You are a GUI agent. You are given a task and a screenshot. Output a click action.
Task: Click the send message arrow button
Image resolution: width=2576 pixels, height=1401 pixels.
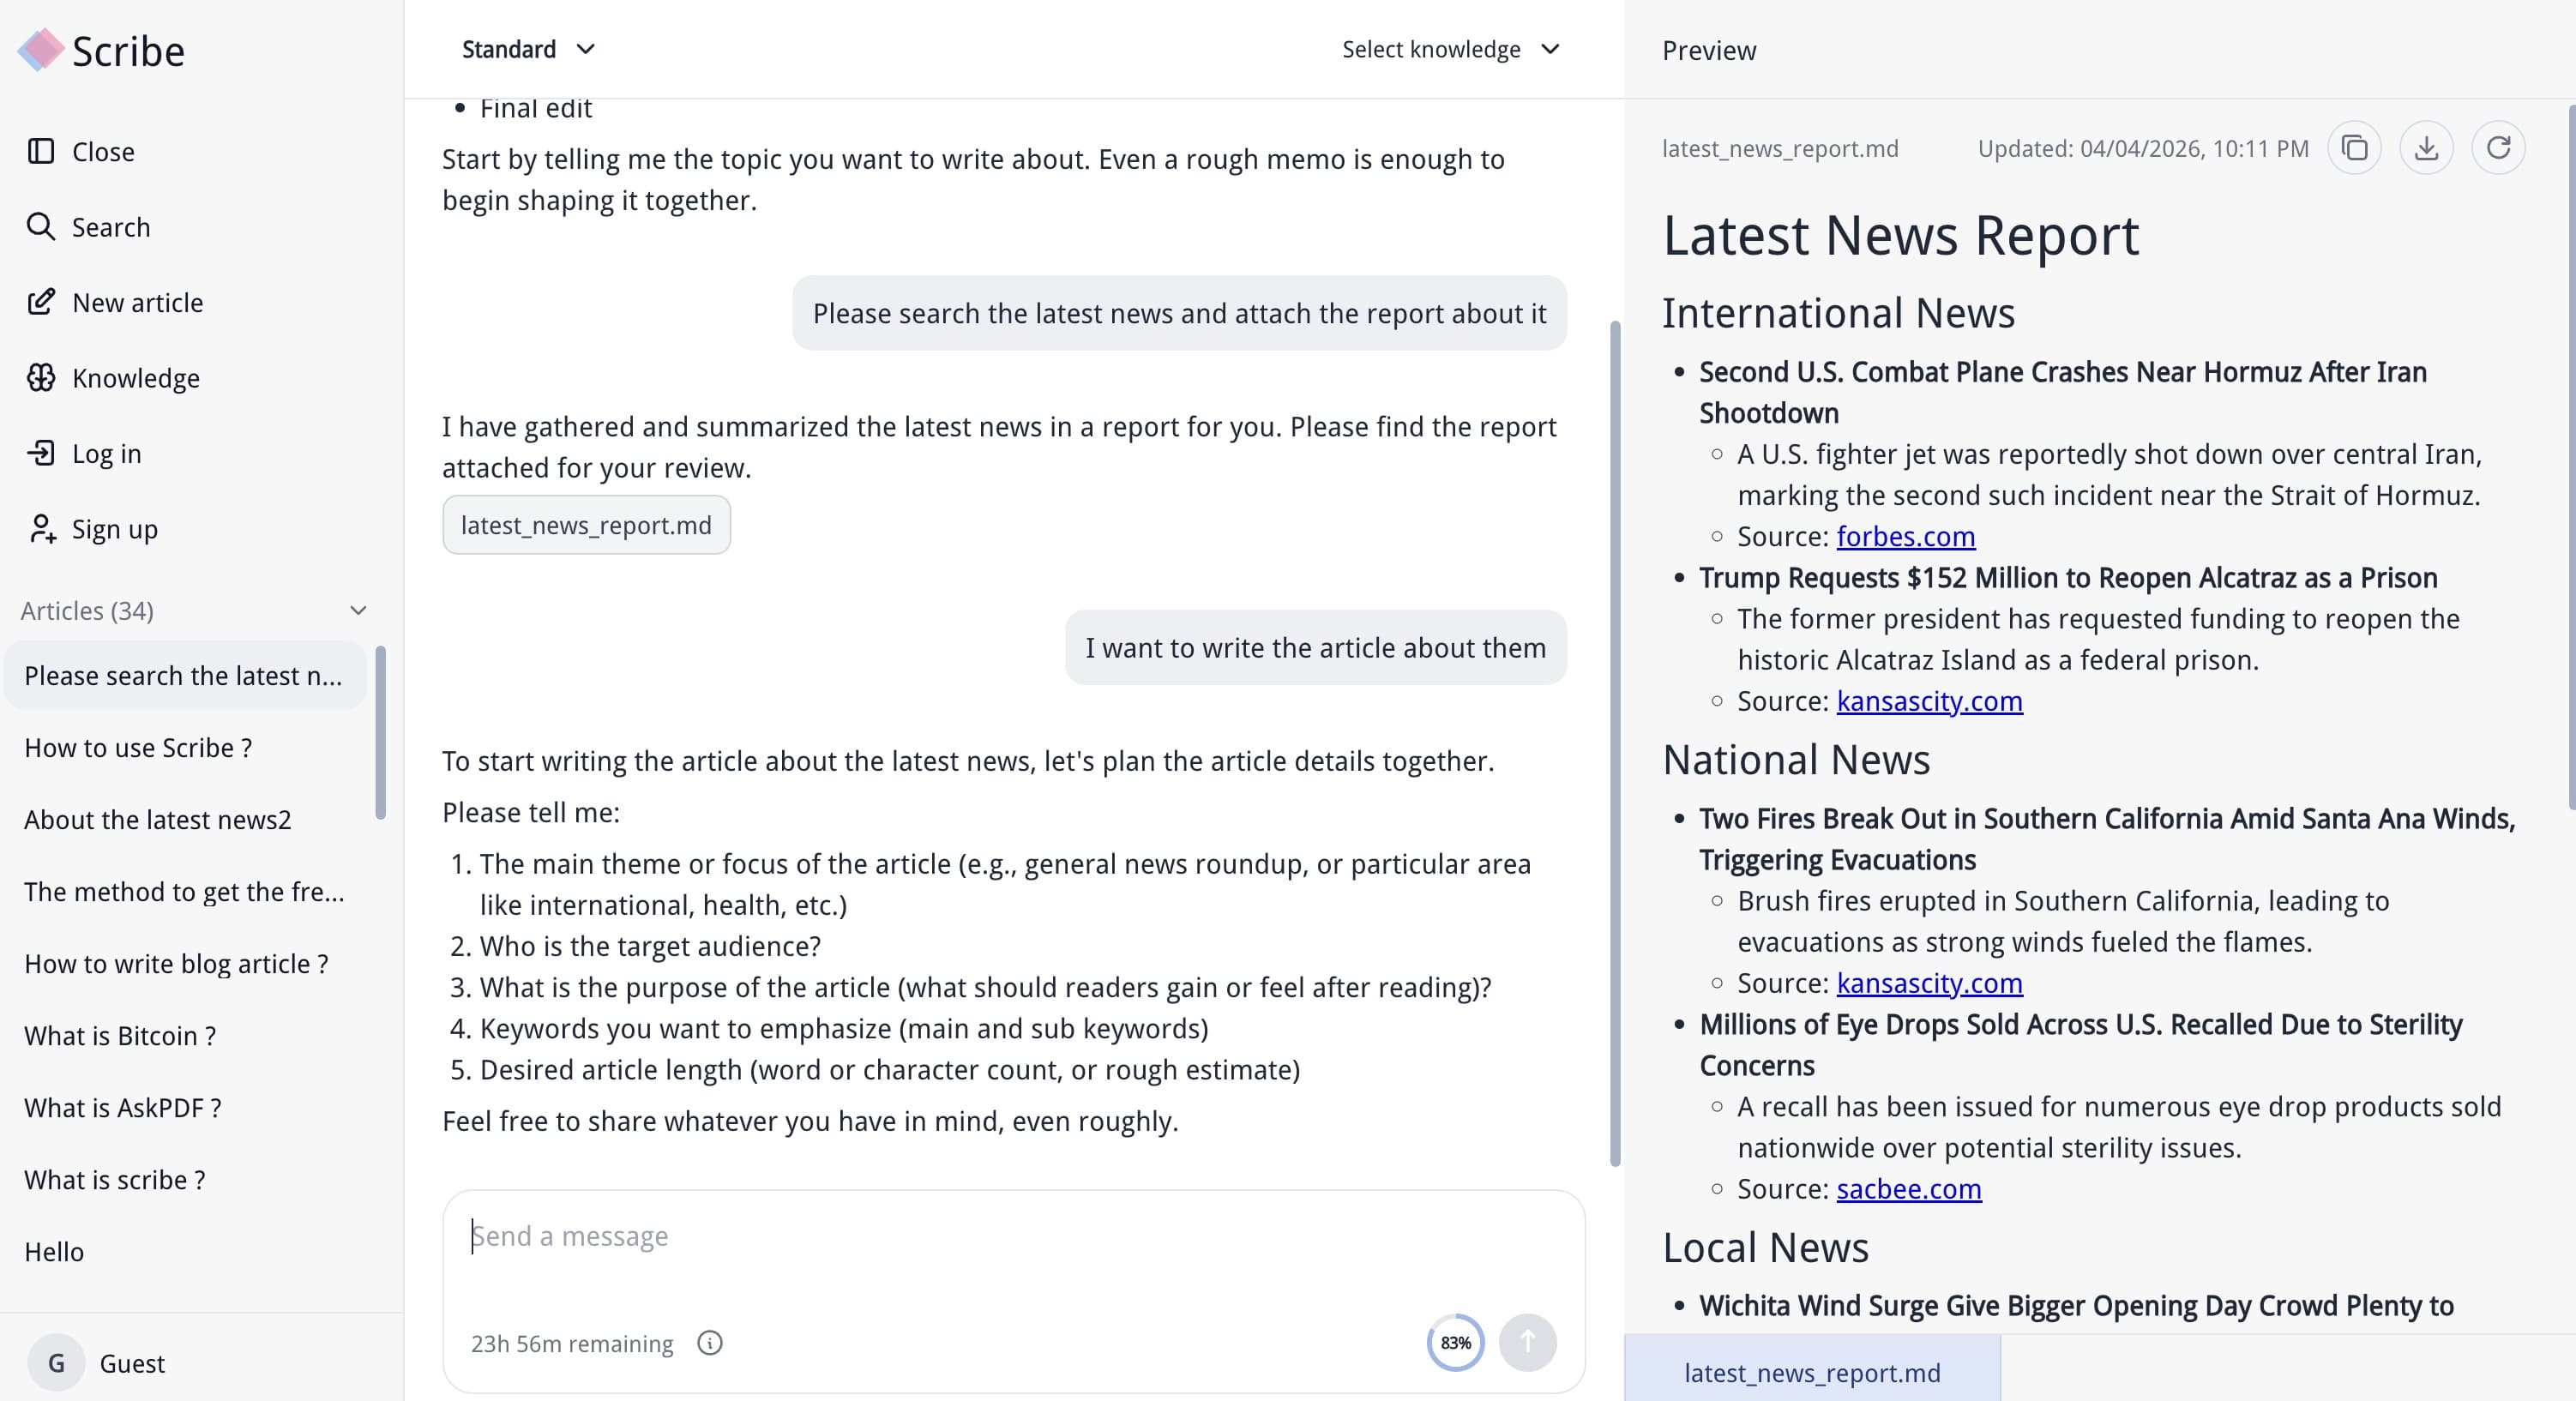point(1527,1342)
